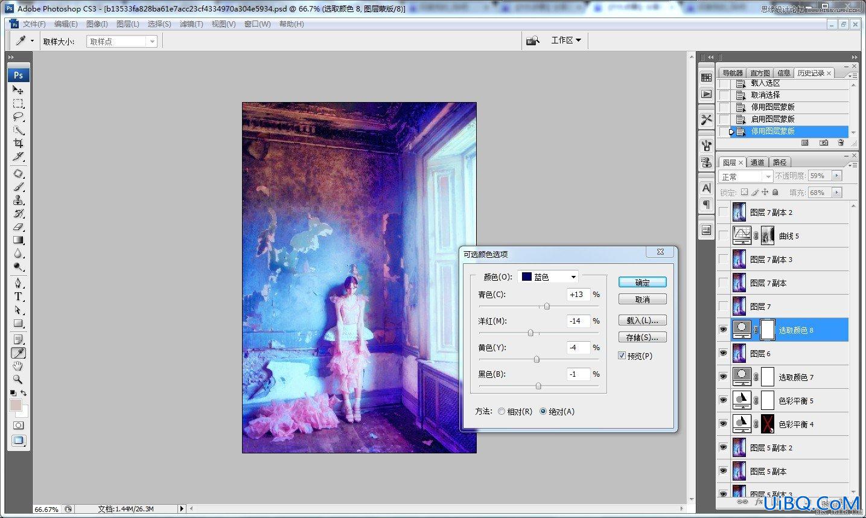Select the Move tool
This screenshot has height=518, width=866.
point(18,90)
